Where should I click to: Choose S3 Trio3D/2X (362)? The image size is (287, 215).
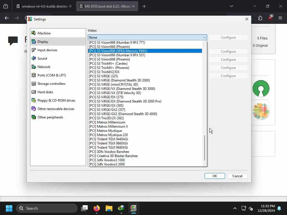145,118
